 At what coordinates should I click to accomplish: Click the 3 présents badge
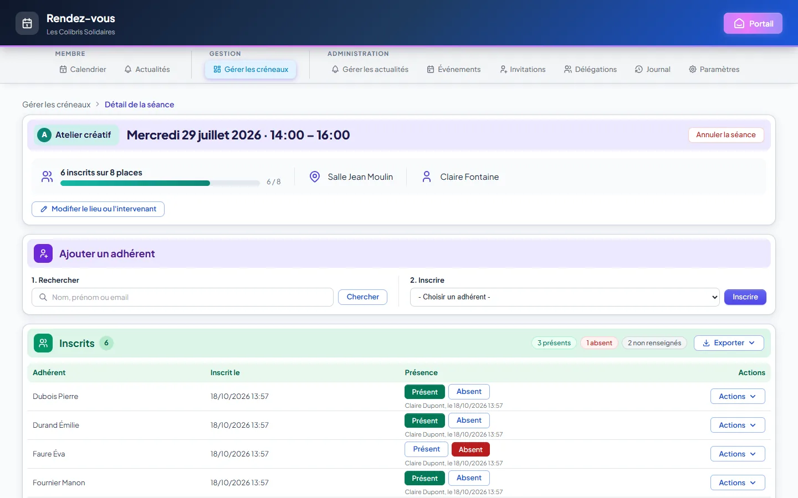(554, 343)
